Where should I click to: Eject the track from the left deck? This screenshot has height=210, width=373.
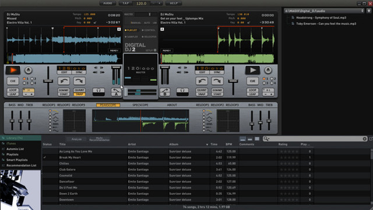click(29, 70)
